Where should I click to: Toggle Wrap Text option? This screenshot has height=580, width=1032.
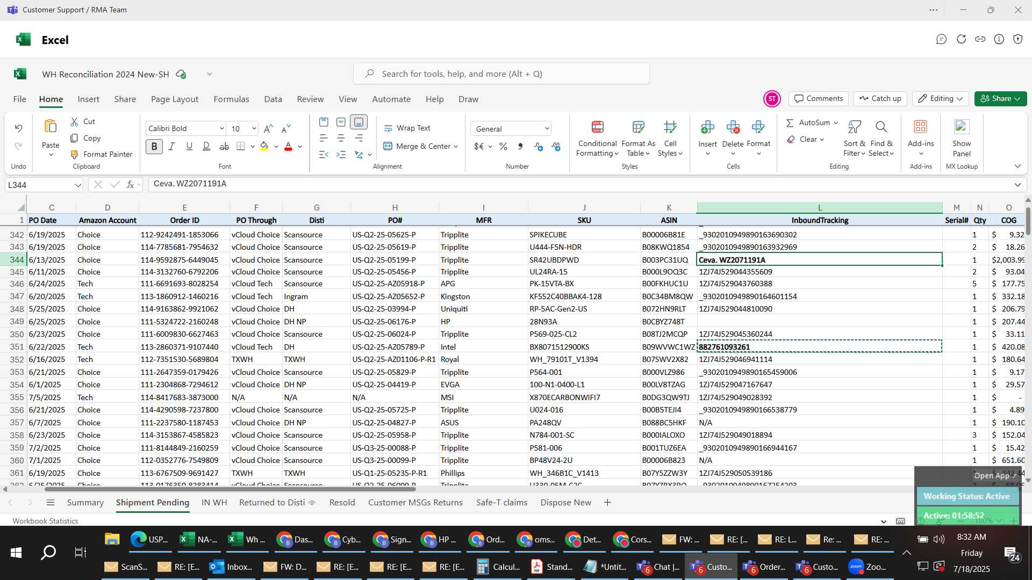click(407, 128)
